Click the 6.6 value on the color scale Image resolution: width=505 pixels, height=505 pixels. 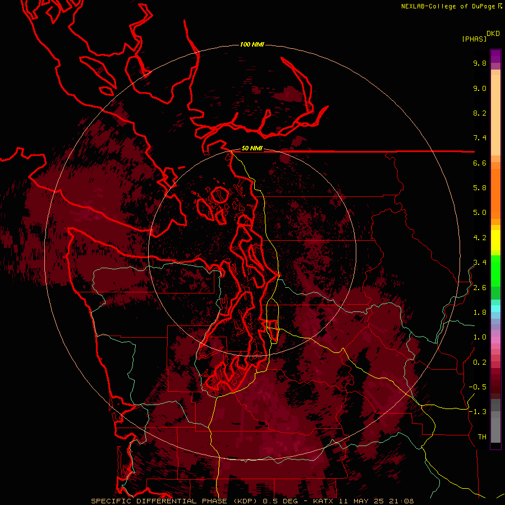click(x=480, y=163)
